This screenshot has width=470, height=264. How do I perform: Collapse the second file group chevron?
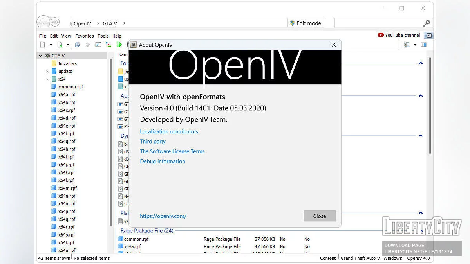(x=421, y=95)
